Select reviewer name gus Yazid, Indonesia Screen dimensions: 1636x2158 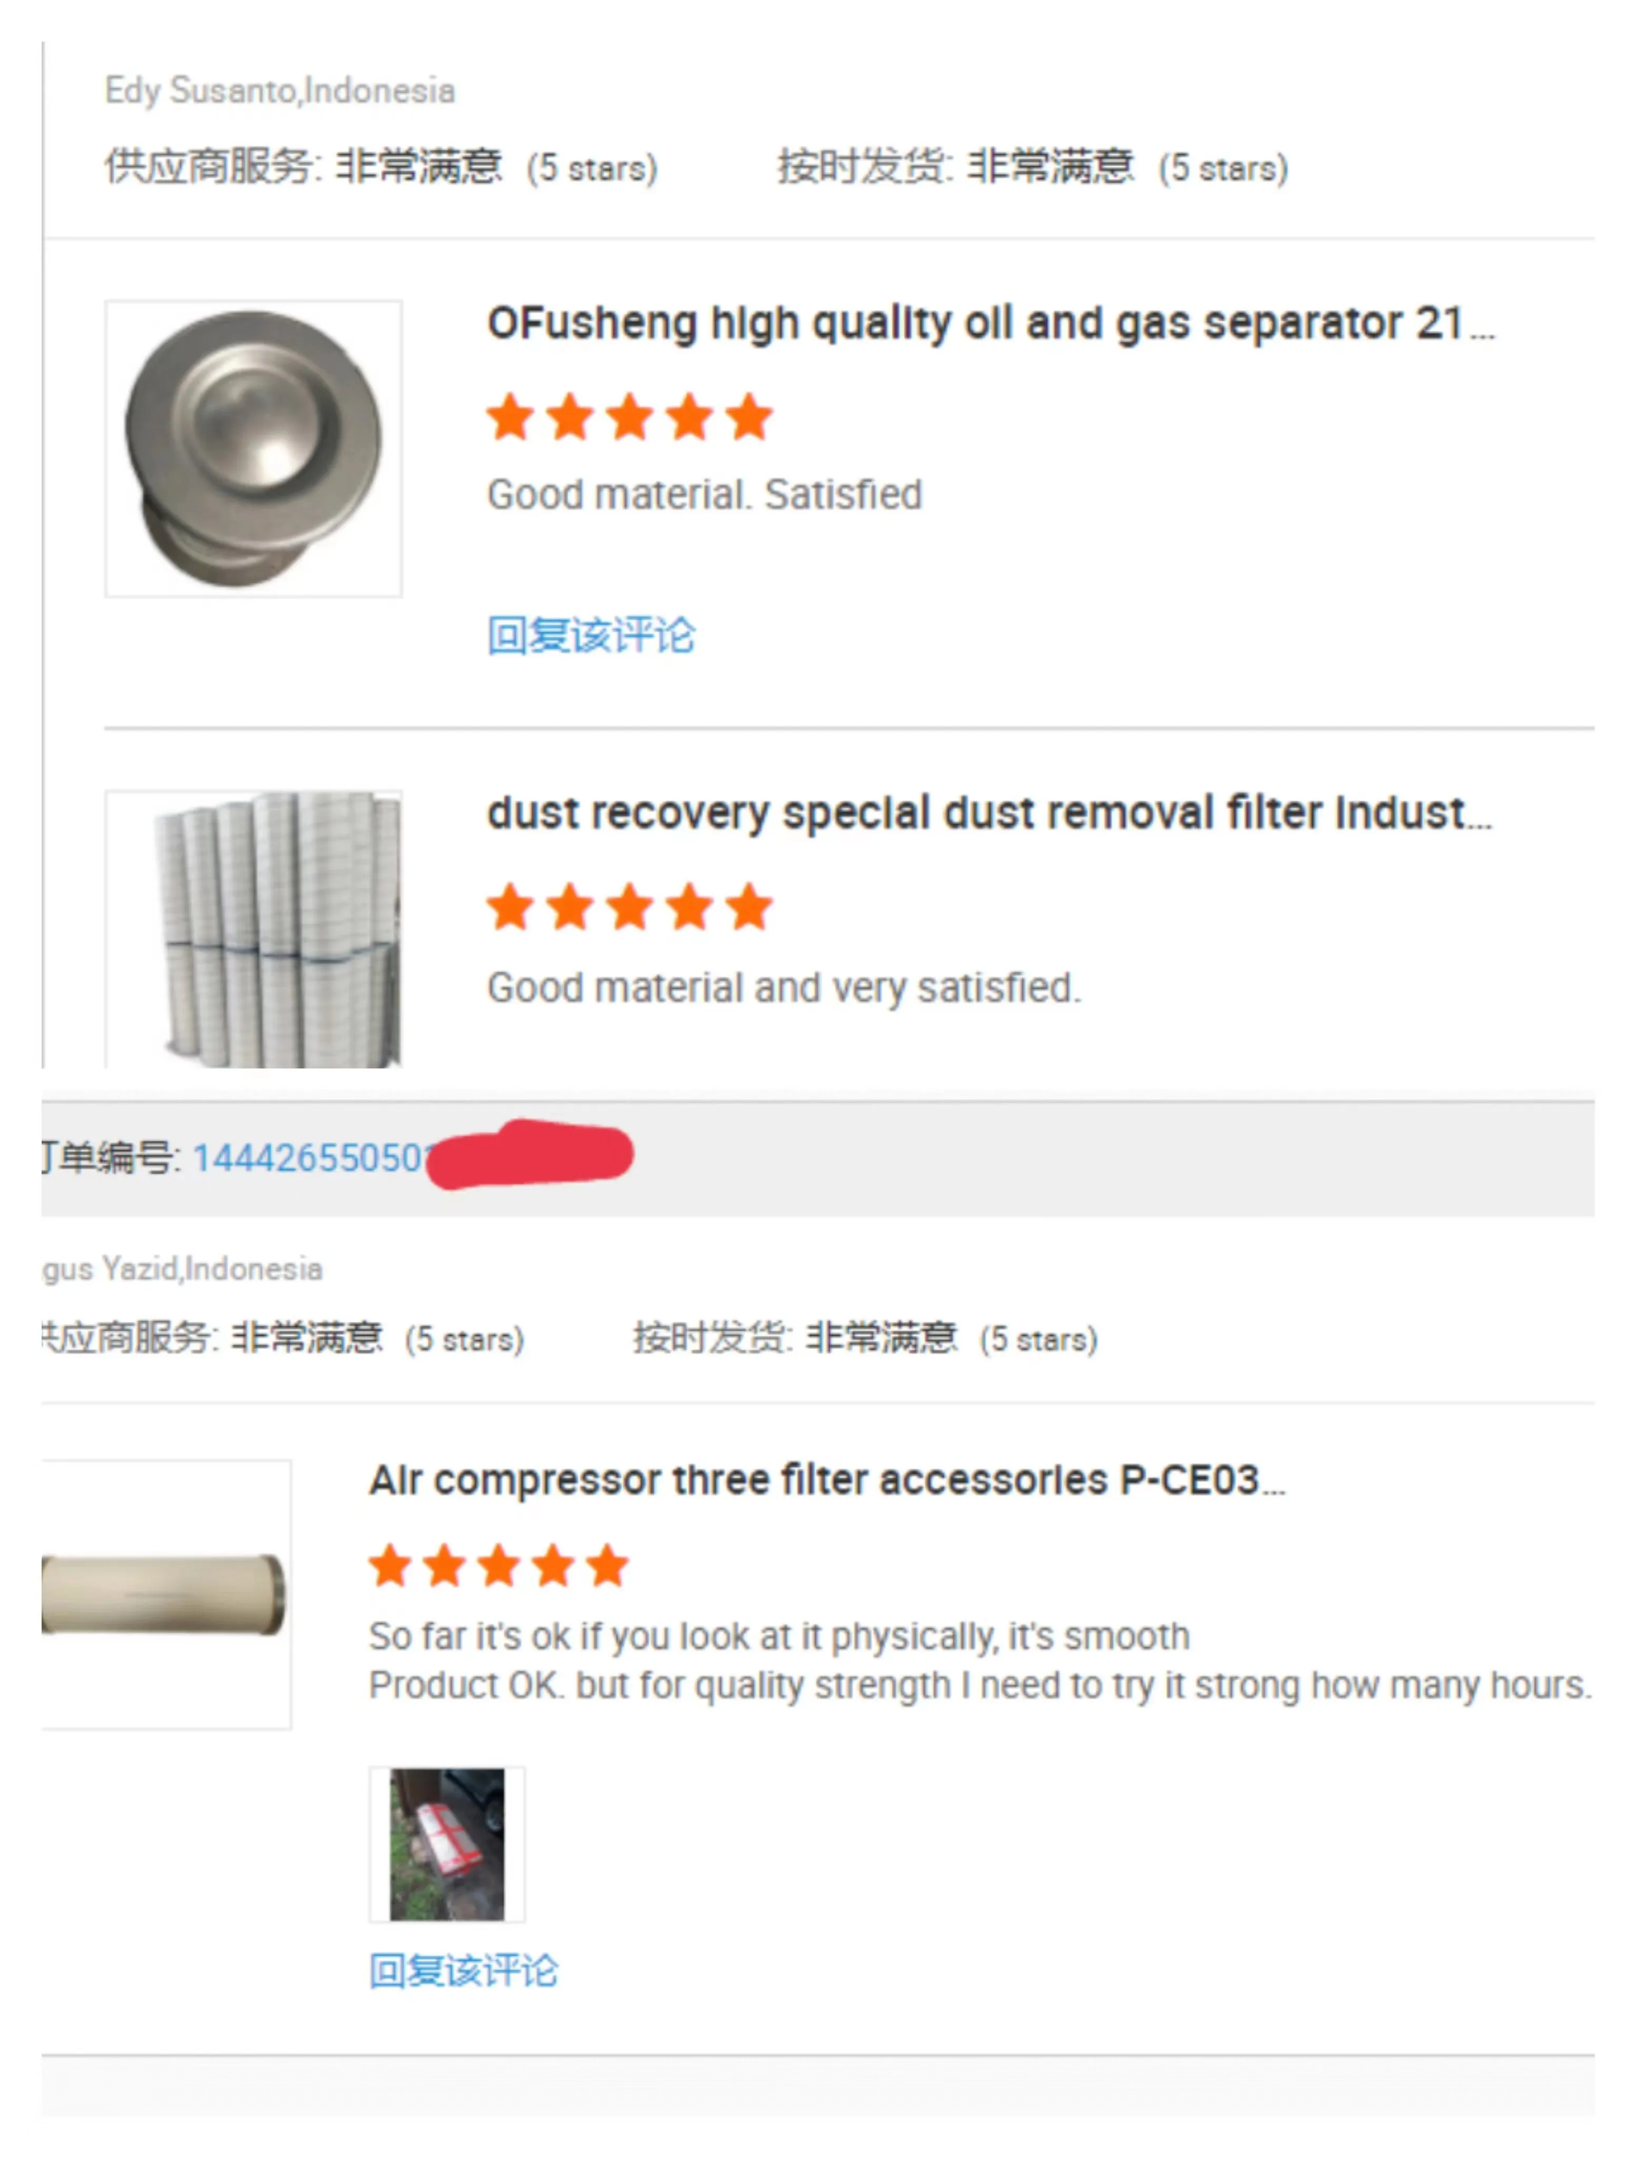coord(182,1268)
